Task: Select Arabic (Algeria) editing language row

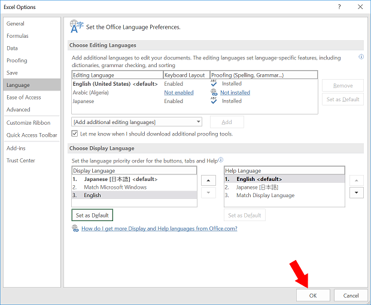Action: 194,92
